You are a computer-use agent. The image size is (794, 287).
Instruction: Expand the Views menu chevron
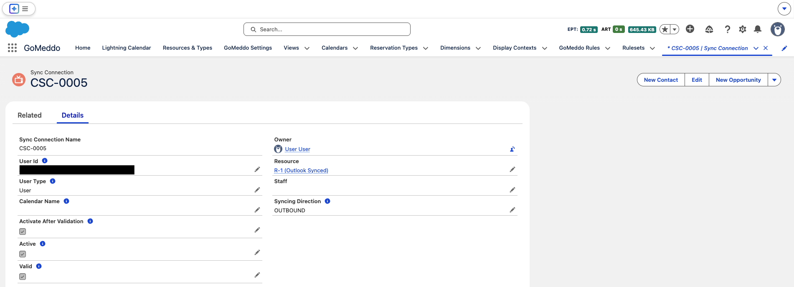click(x=307, y=48)
